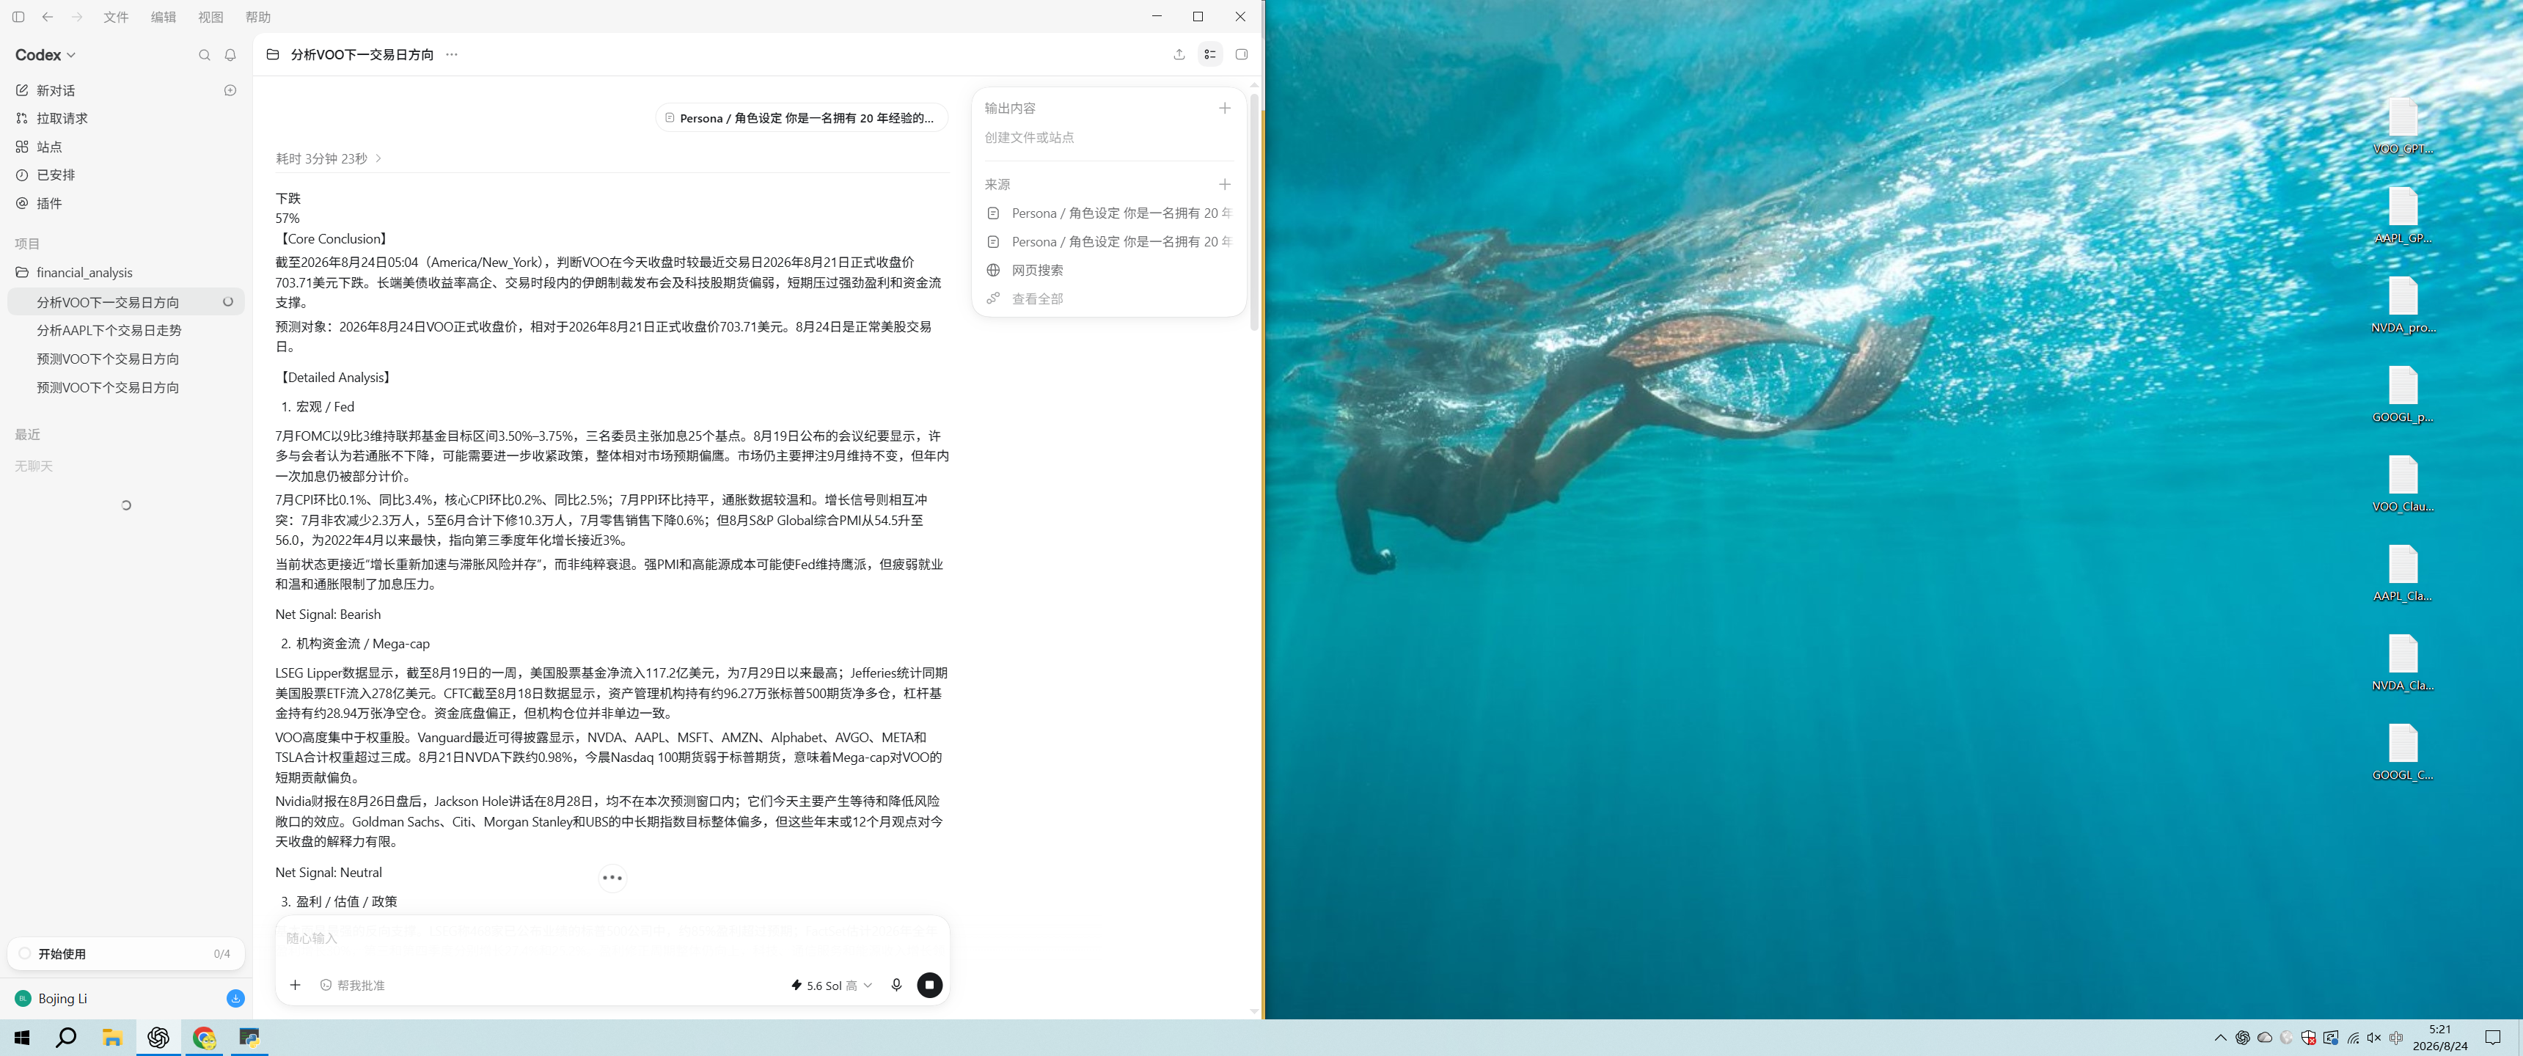Click the OneDrive cloud tray icon
This screenshot has width=2523, height=1056.
click(x=2264, y=1038)
